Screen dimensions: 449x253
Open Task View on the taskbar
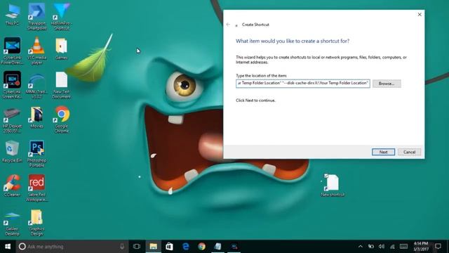137,247
